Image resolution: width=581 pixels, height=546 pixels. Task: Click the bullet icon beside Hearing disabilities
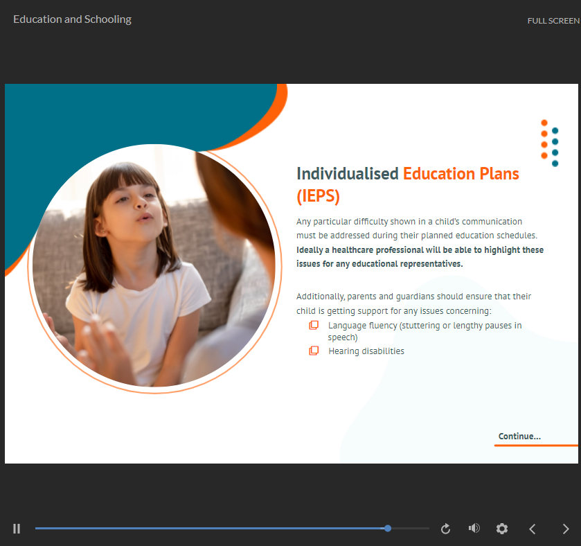point(314,351)
